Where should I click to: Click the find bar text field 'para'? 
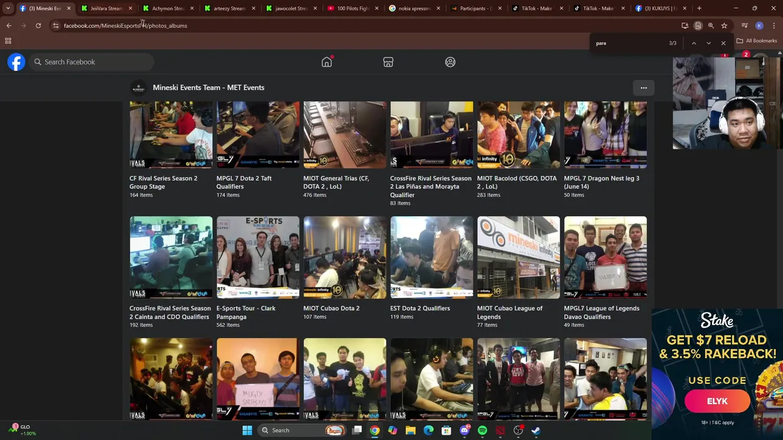tap(630, 43)
